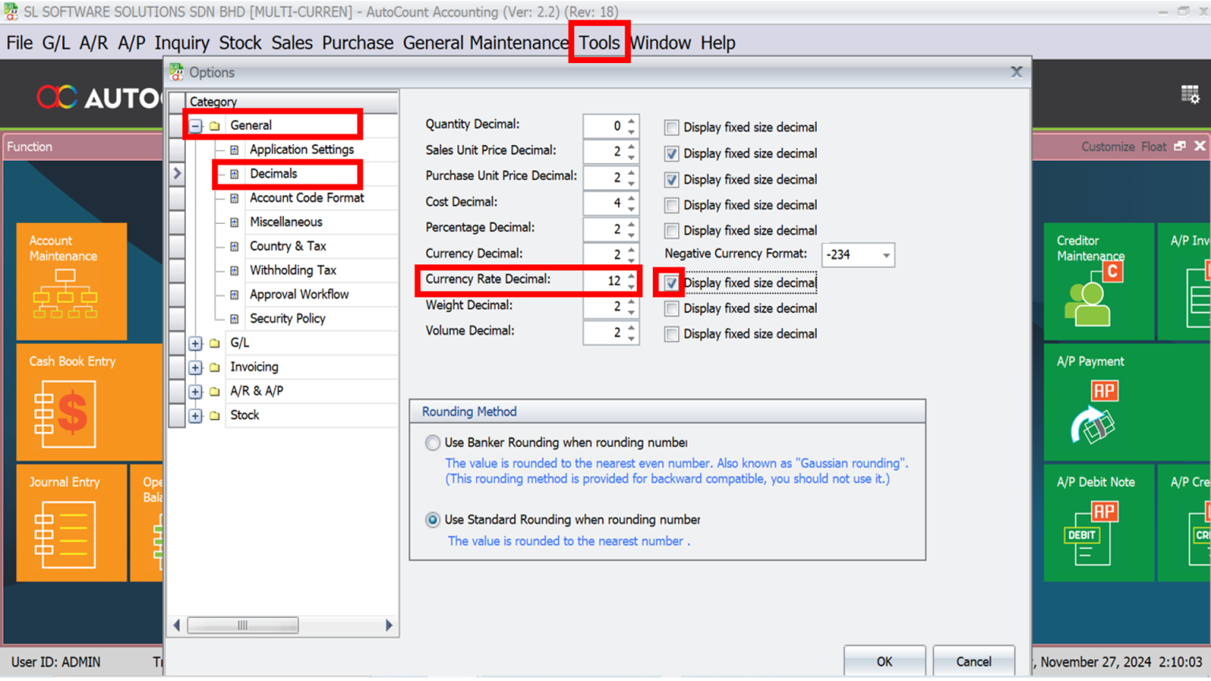Enable fixed size decimal for Cost Decimal
This screenshot has height=681, width=1211.
point(671,206)
